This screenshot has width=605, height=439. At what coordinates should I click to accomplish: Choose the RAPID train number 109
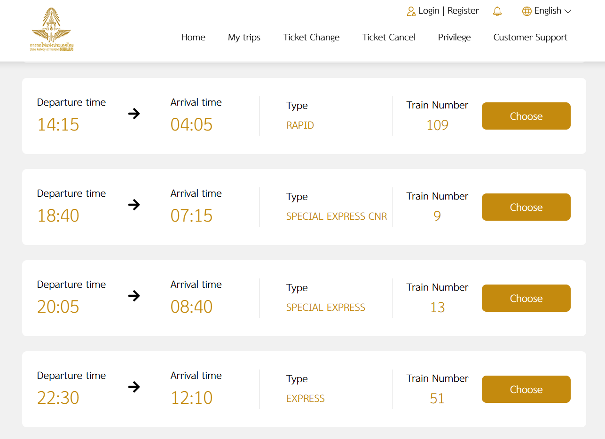point(526,116)
